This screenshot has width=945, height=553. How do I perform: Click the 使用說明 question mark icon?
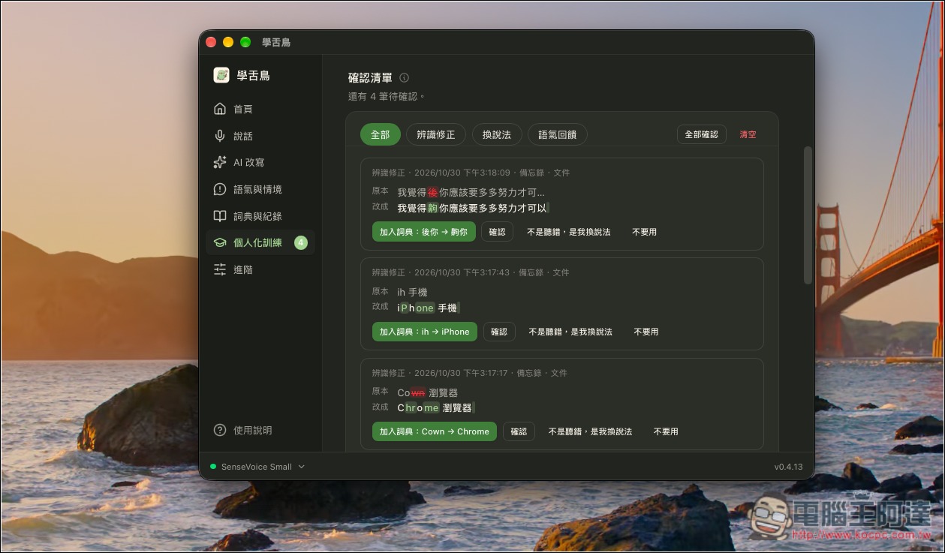click(x=220, y=430)
